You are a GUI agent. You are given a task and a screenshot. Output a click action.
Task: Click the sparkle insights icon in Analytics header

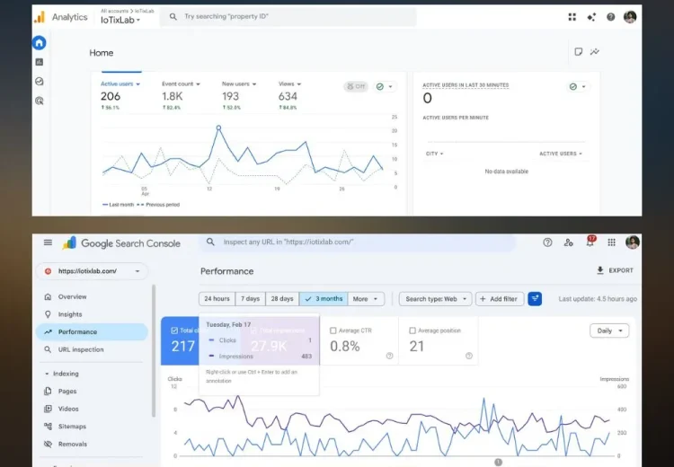pos(591,17)
